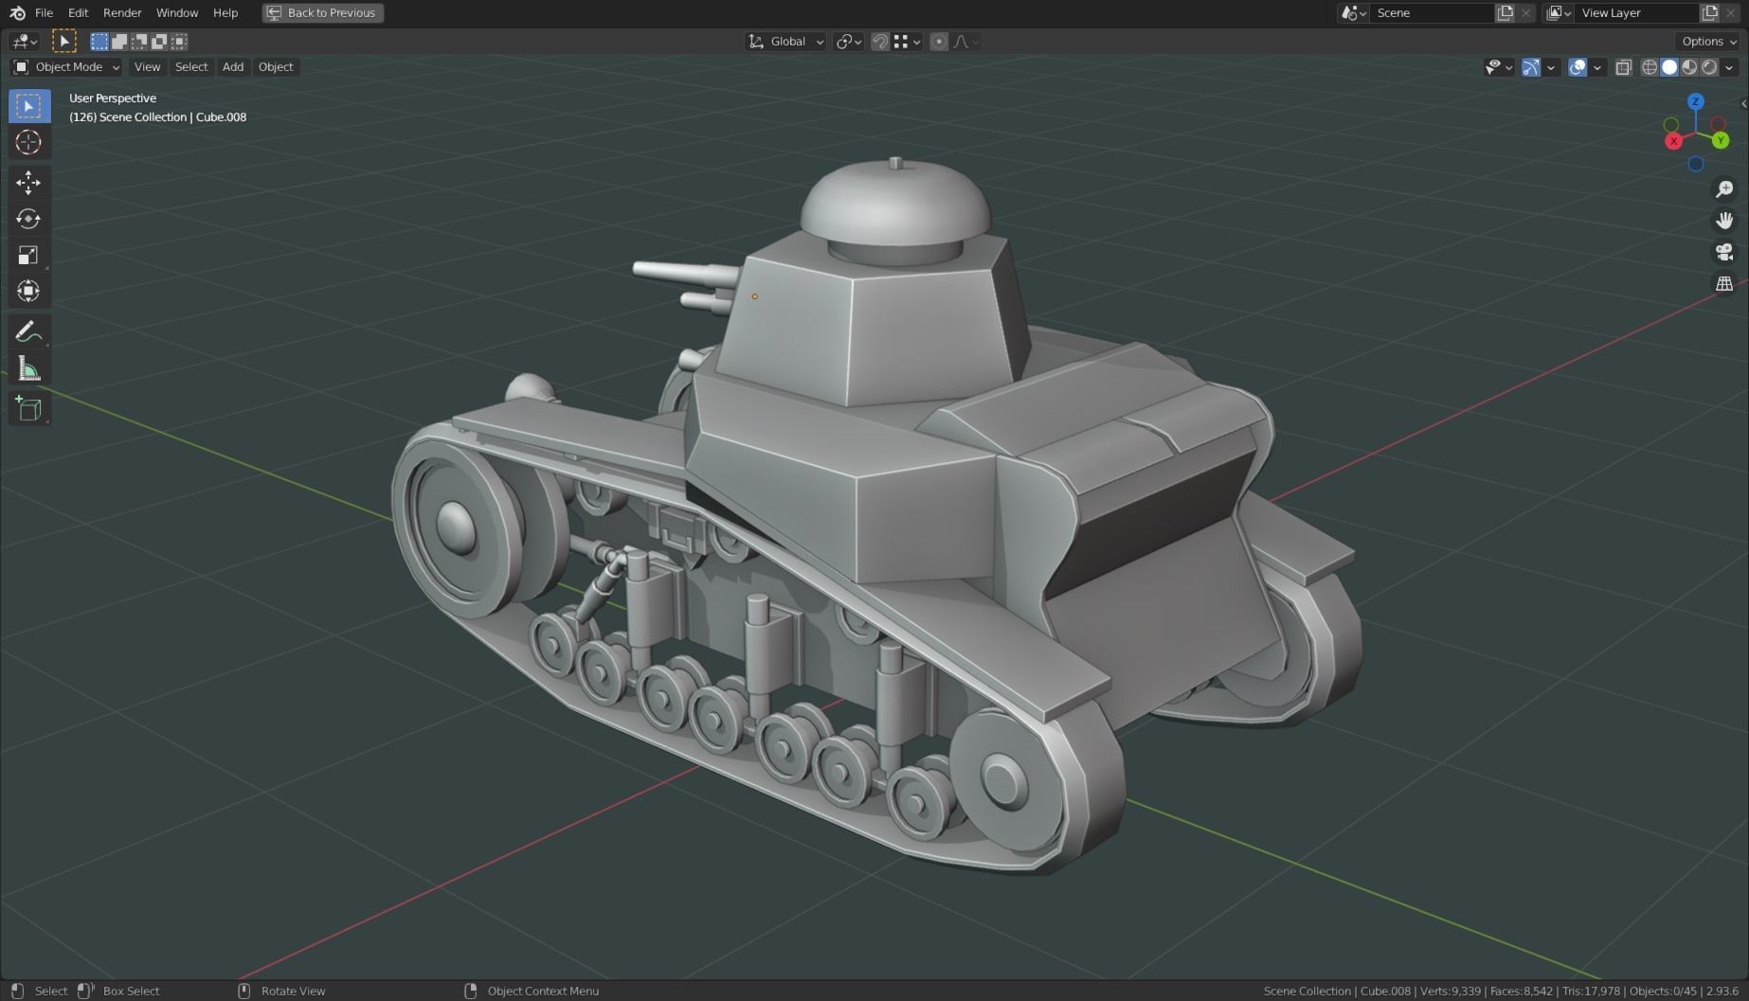Viewport: 1749px width, 1001px height.
Task: Choose set new selection mode icon
Action: click(99, 41)
